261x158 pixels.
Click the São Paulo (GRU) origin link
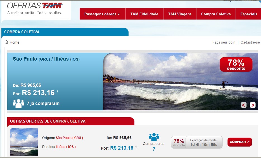point(69,138)
